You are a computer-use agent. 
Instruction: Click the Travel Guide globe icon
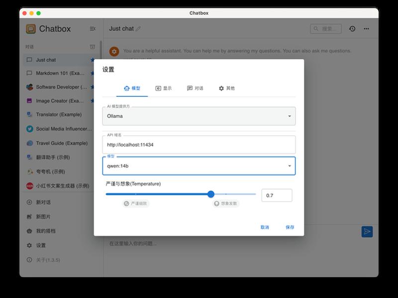click(x=30, y=143)
